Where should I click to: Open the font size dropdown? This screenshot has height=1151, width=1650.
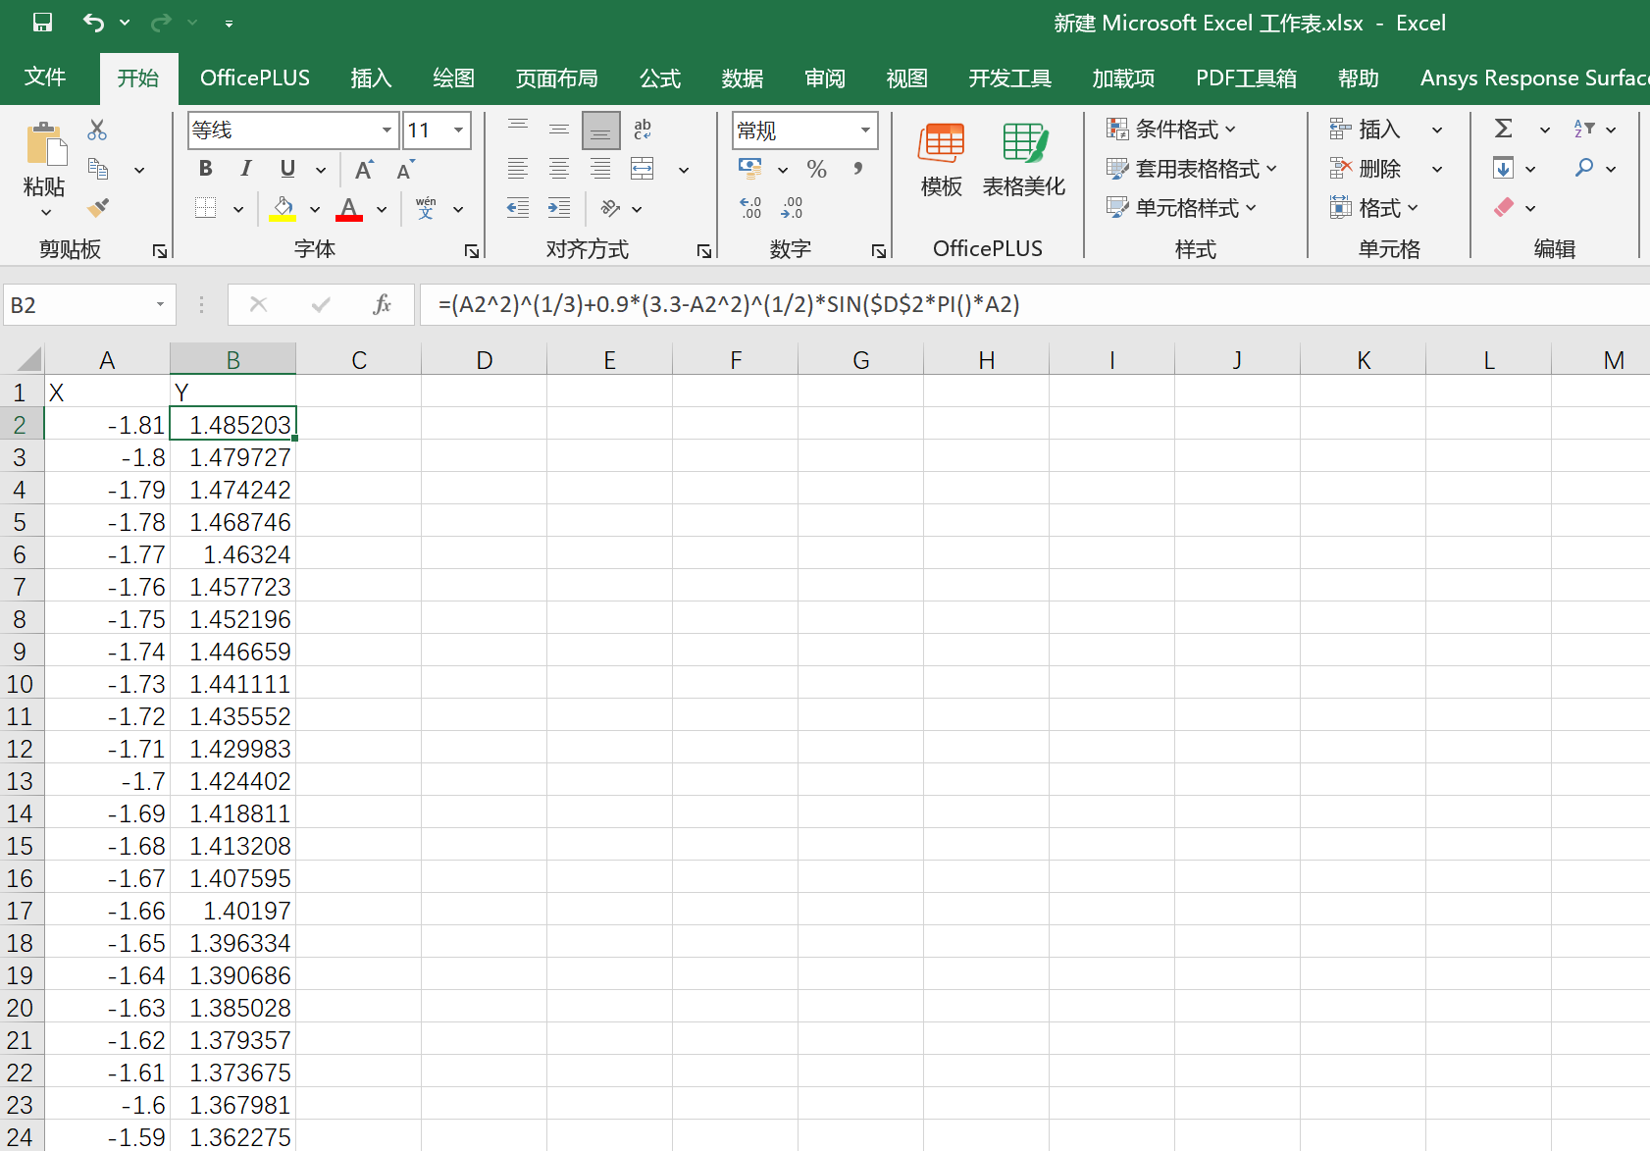[x=458, y=131]
